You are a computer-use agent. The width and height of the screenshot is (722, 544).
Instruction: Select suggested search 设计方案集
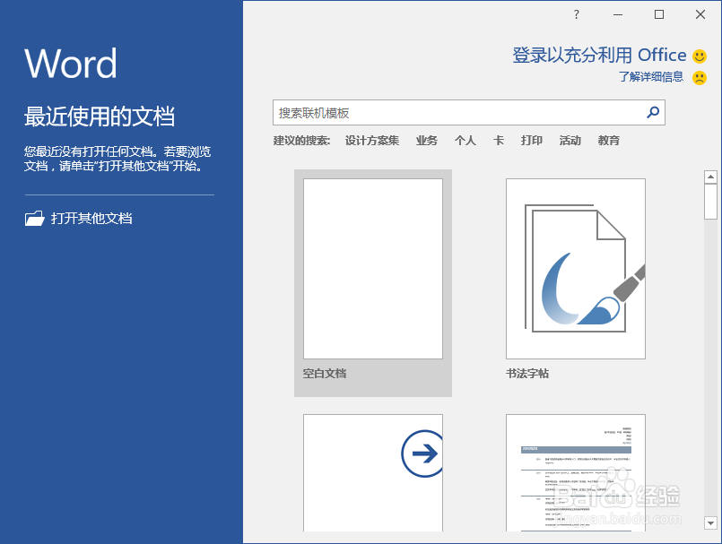372,141
